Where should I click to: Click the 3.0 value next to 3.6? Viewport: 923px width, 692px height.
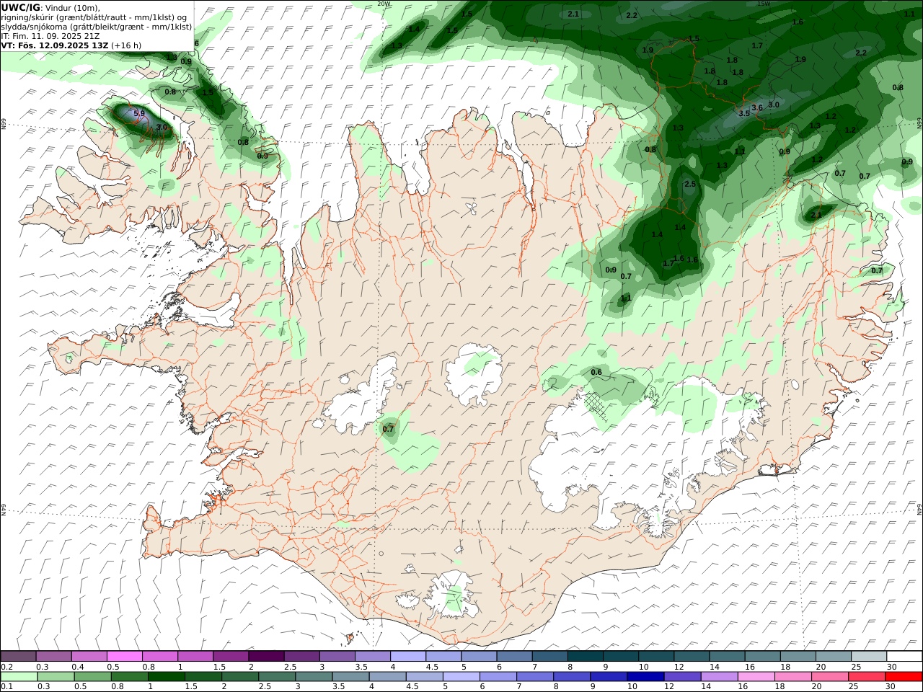pyautogui.click(x=774, y=105)
